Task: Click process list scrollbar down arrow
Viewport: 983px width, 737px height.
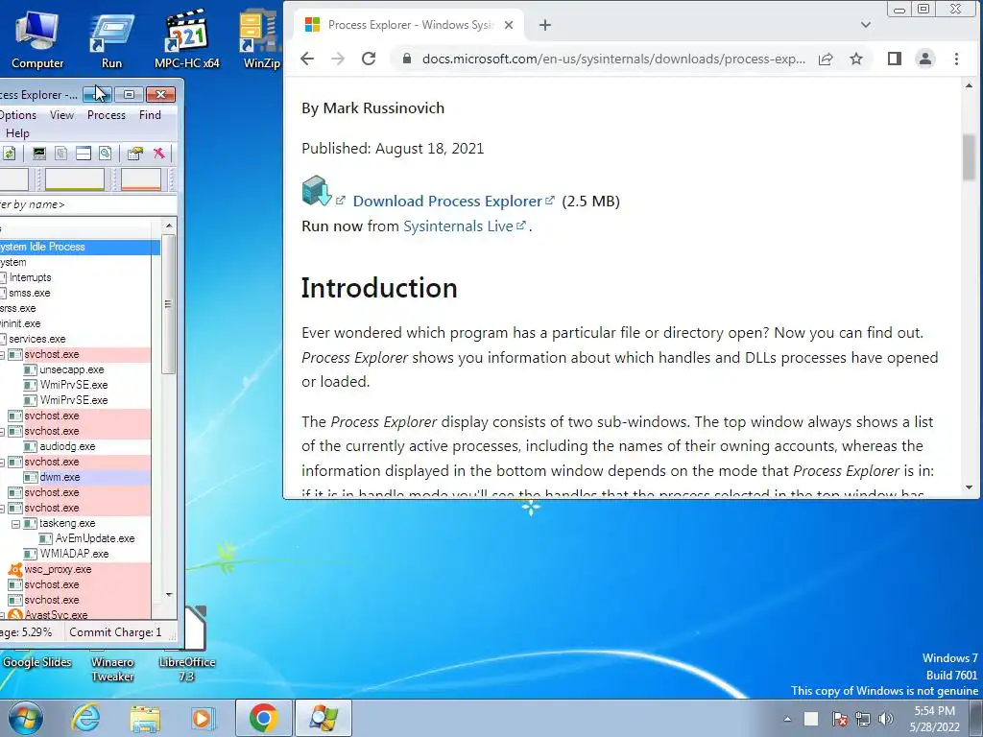Action: point(169,594)
